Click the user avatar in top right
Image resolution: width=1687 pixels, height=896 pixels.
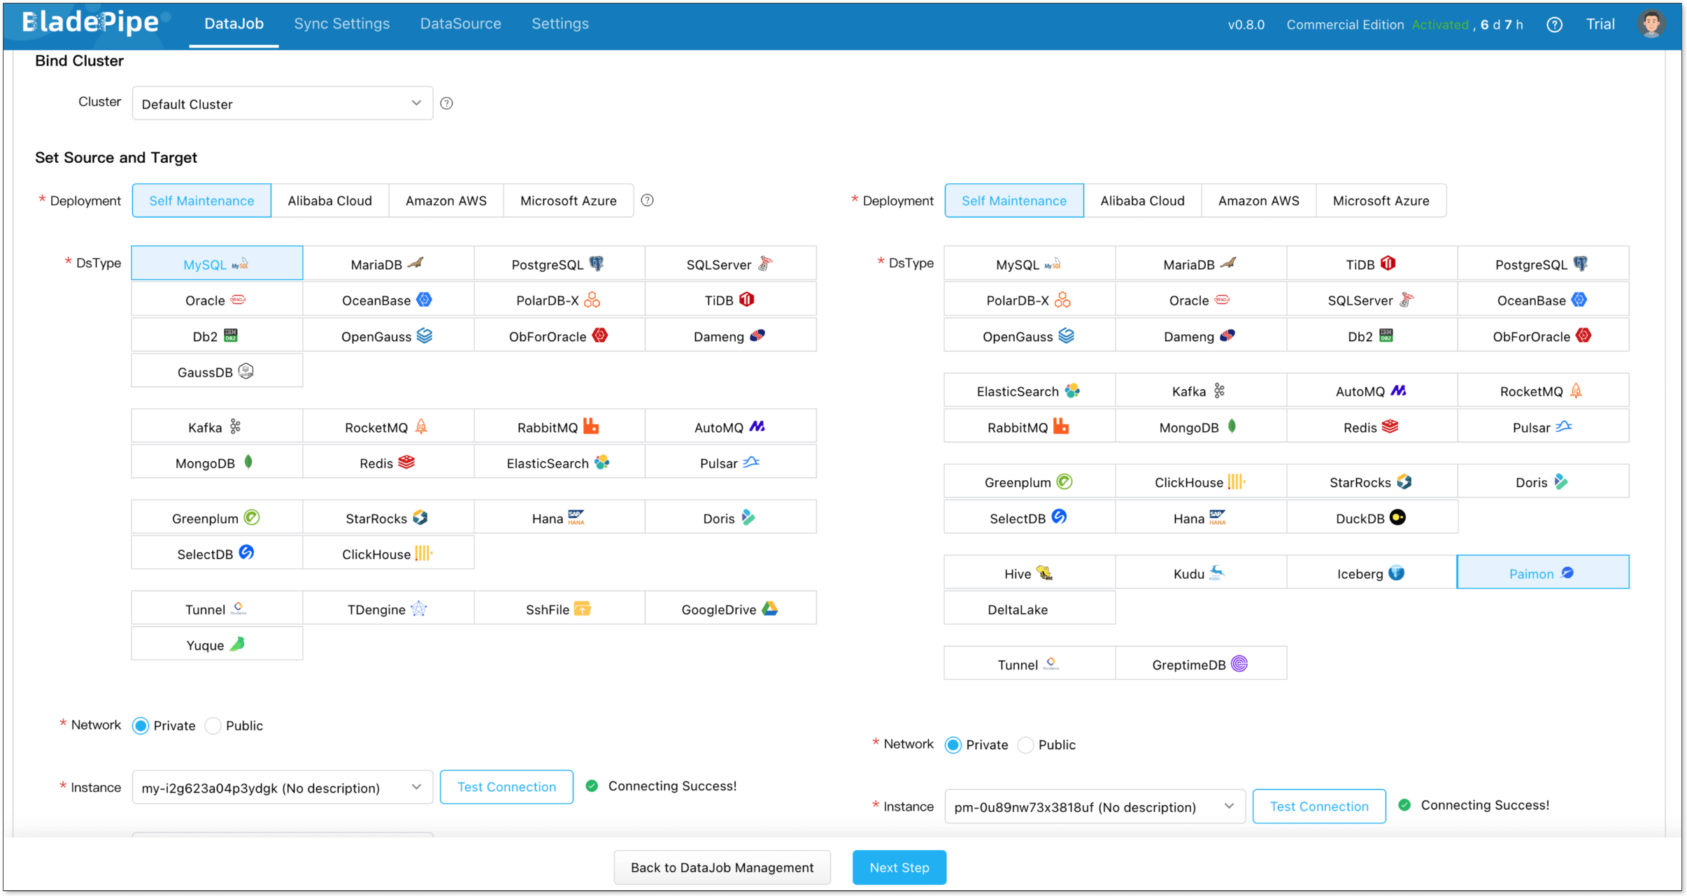tap(1650, 24)
